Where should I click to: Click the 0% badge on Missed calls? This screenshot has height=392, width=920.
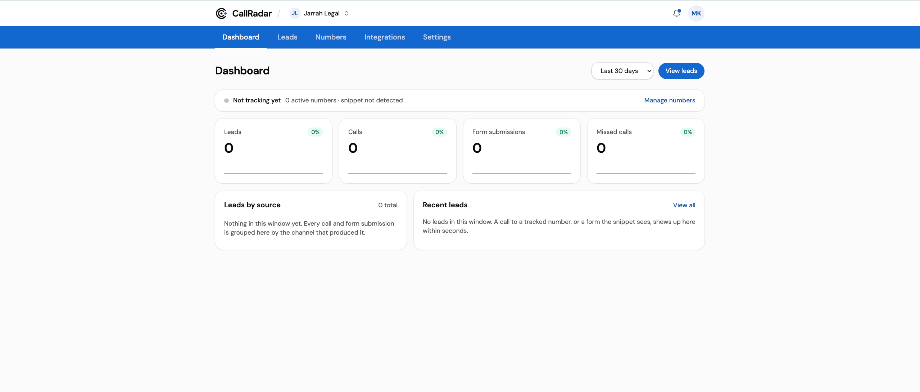(x=688, y=132)
